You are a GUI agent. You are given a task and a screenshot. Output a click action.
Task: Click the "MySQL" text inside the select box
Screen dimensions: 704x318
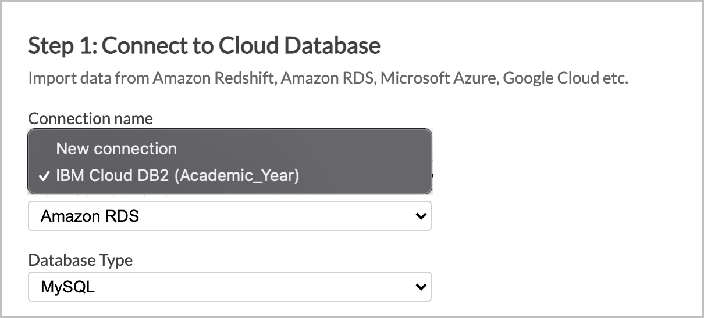[67, 287]
